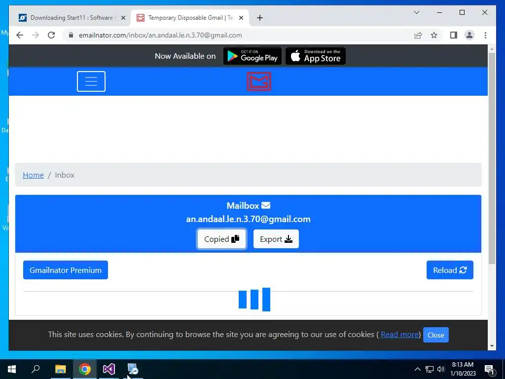Follow the Home breadcrumb link
This screenshot has height=379, width=505.
tap(33, 175)
